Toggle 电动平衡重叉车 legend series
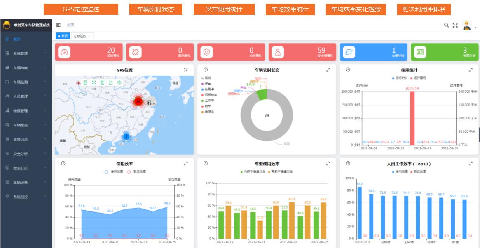This screenshot has height=248, width=480. click(x=281, y=172)
